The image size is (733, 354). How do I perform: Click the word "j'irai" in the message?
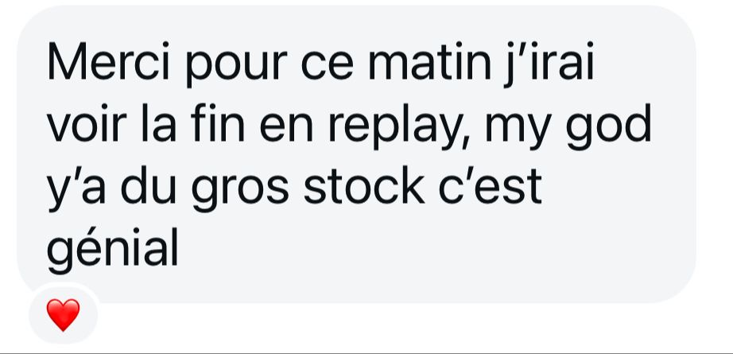549,64
